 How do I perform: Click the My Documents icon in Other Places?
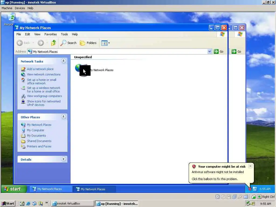23,136
